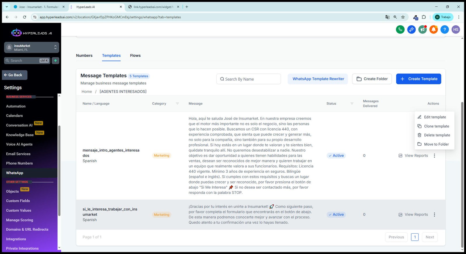The image size is (466, 254).
Task: Open the blue help question mark icon
Action: point(445,29)
